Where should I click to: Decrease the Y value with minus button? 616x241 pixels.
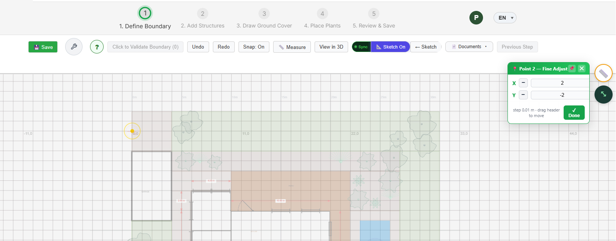pyautogui.click(x=523, y=95)
